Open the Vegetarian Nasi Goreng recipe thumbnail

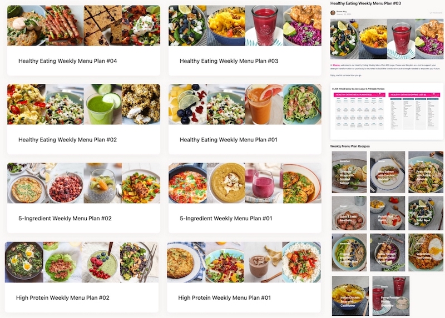426,253
